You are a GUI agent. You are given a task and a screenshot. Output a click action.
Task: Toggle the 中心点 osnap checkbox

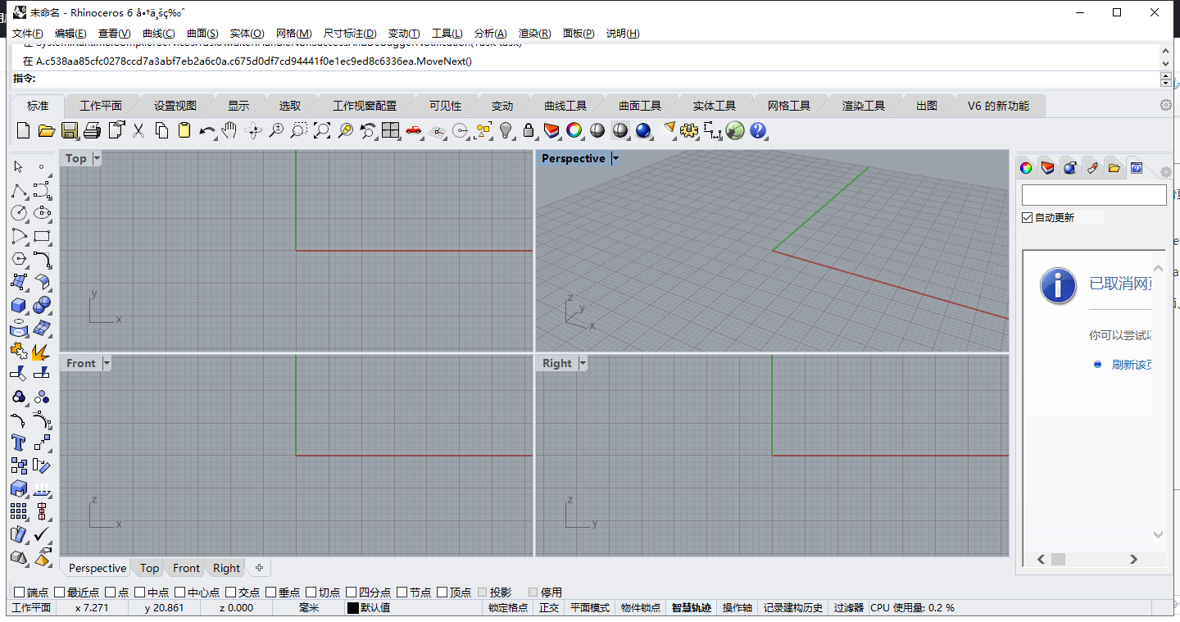pos(180,592)
